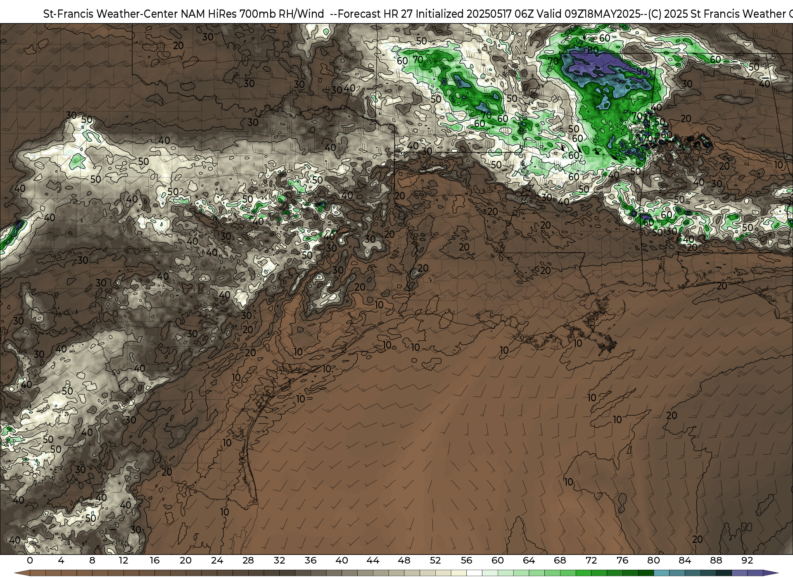Select the colorbar tick label '8'
This screenshot has height=578, width=793.
point(92,560)
